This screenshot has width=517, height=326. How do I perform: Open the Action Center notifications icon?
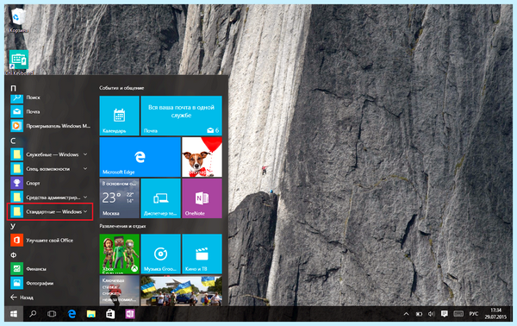444,314
